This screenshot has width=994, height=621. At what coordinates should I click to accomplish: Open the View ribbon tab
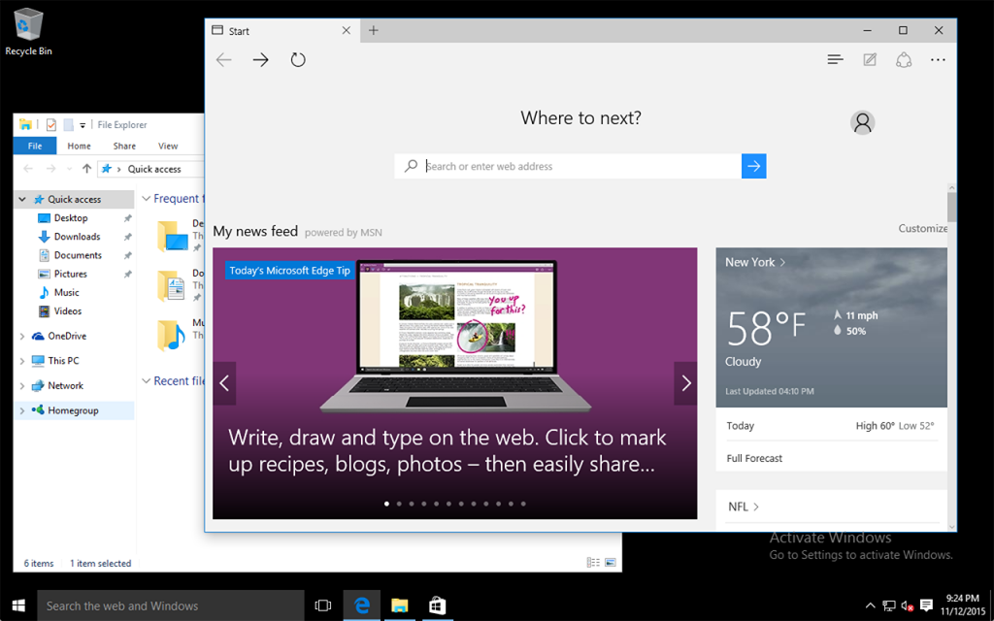(168, 146)
